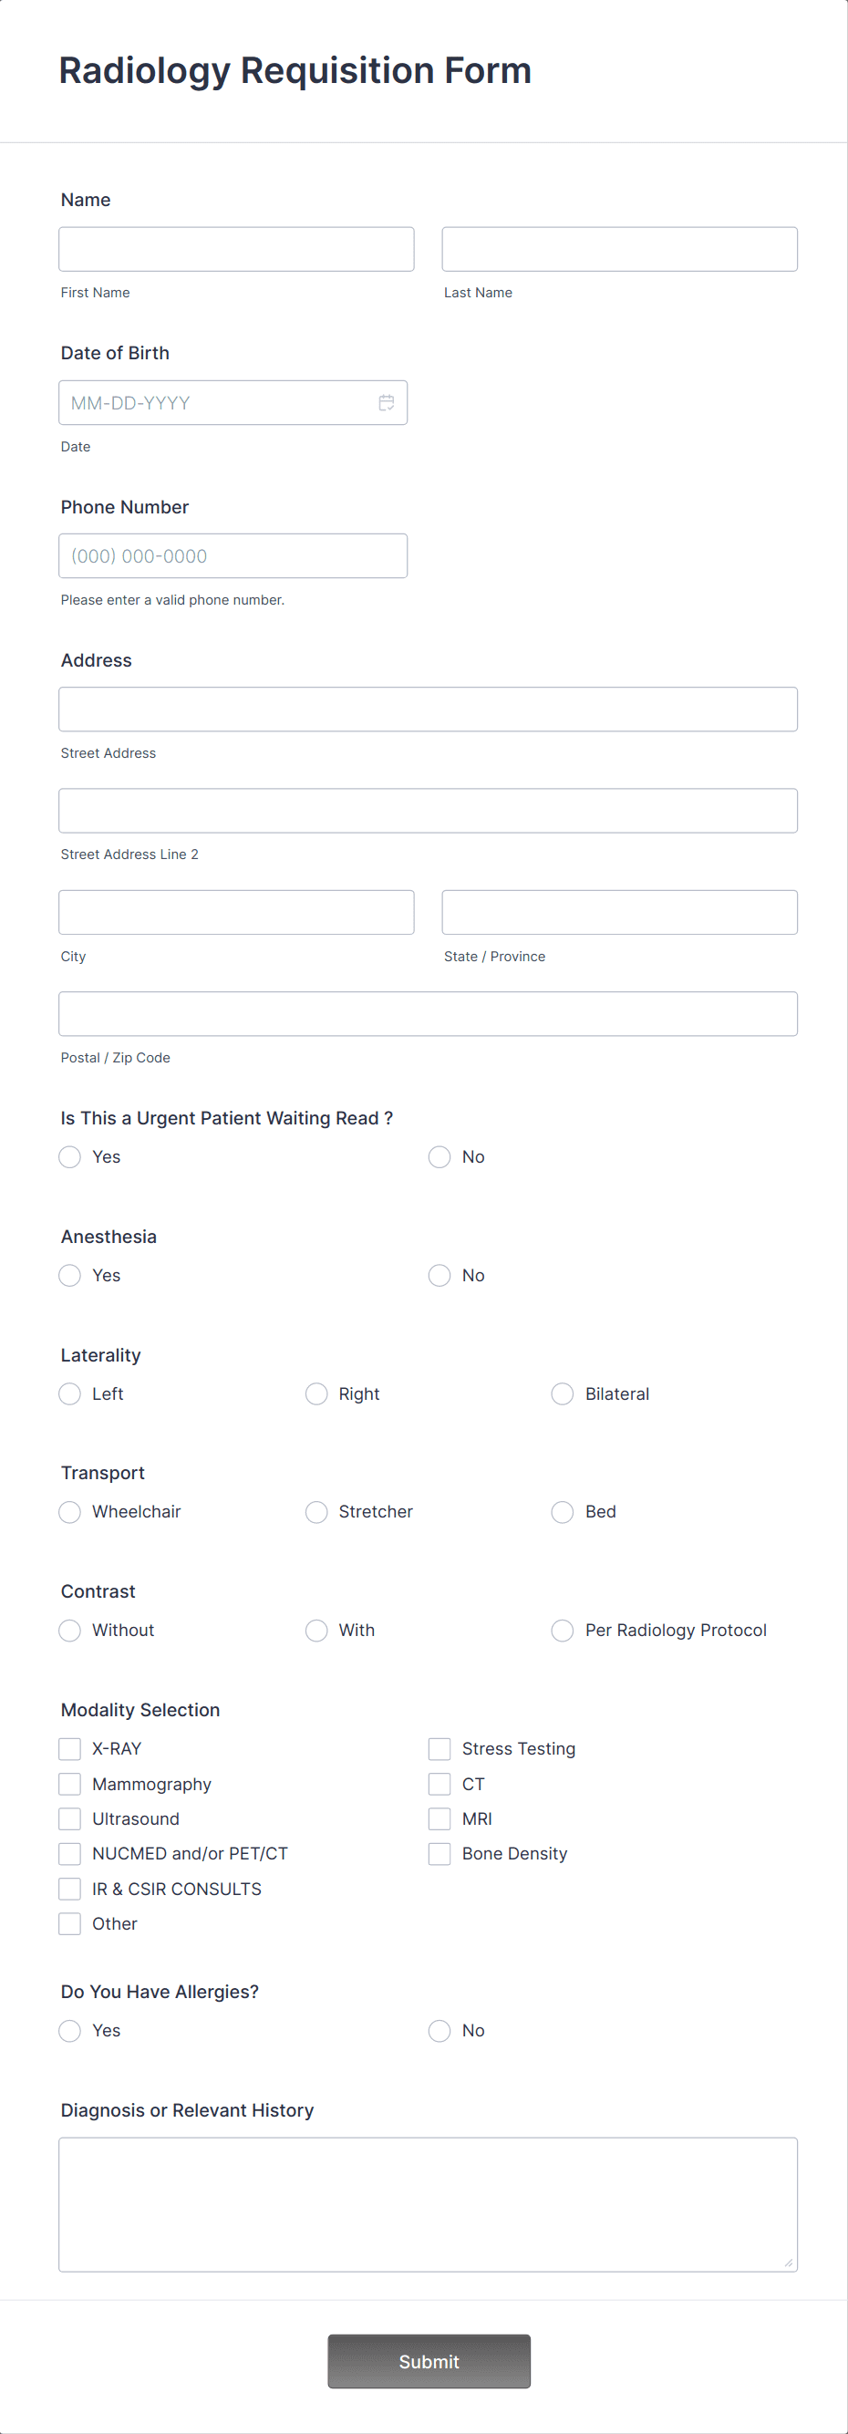Viewport: 848px width, 2434px height.
Task: Select Yes for Urgent Patient Waiting Read
Action: click(69, 1156)
